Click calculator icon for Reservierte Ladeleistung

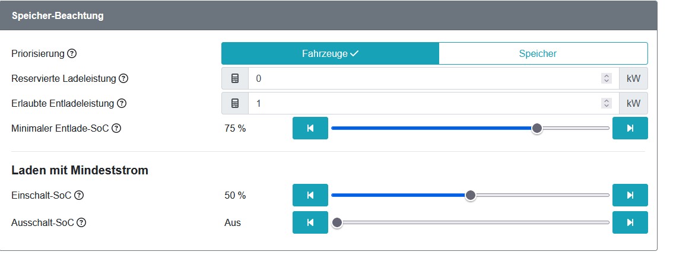coord(235,78)
